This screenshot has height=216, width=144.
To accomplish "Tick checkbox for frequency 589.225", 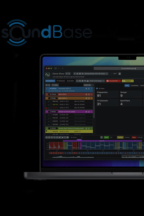I will pyautogui.click(x=51, y=101).
